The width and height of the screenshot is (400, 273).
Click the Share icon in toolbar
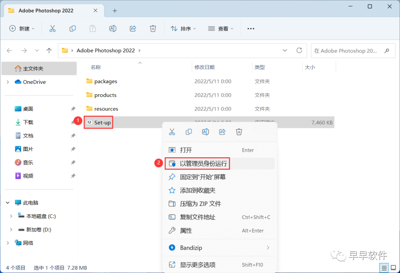(x=133, y=29)
